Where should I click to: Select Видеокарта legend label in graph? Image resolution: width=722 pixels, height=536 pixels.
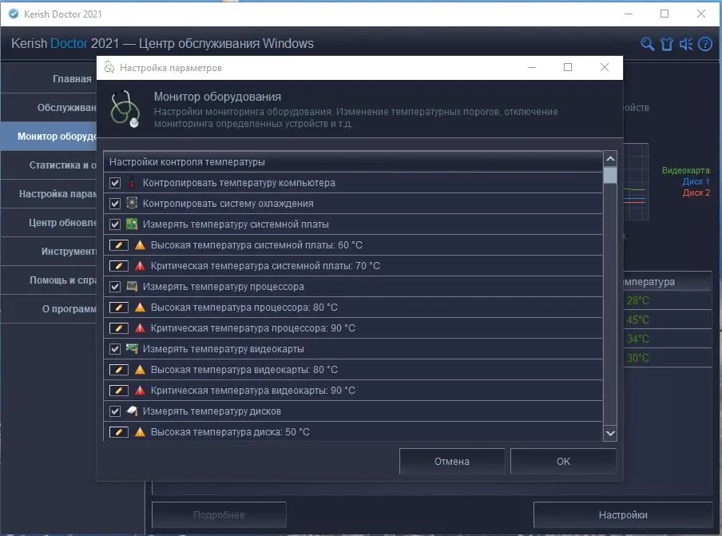685,170
